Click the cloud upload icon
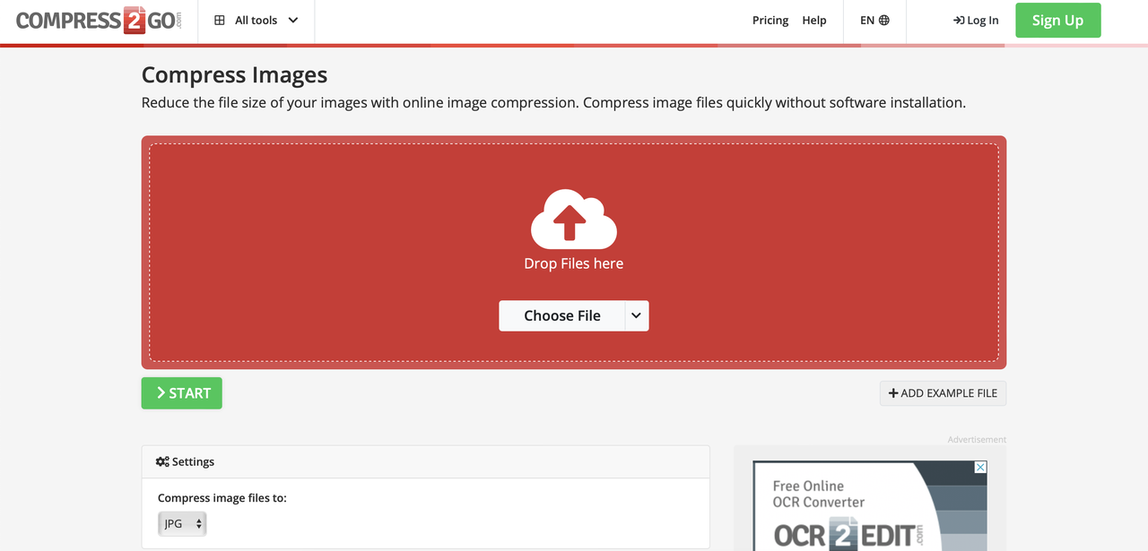The width and height of the screenshot is (1148, 551). (x=573, y=219)
